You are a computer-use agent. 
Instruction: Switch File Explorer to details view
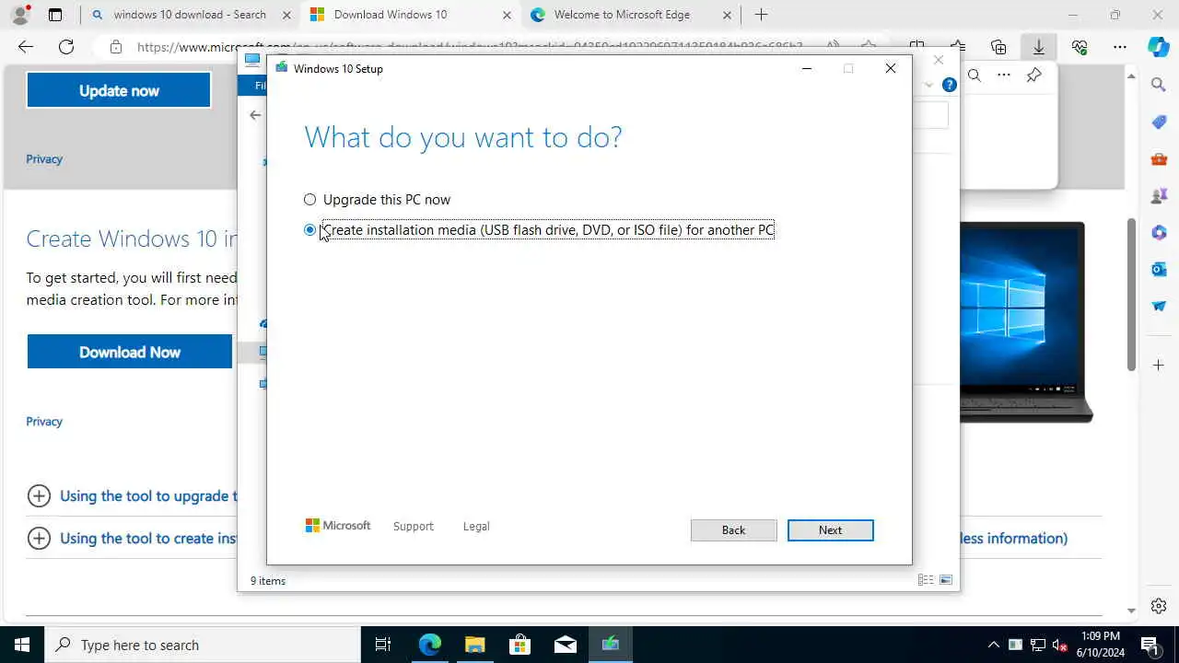click(x=926, y=580)
